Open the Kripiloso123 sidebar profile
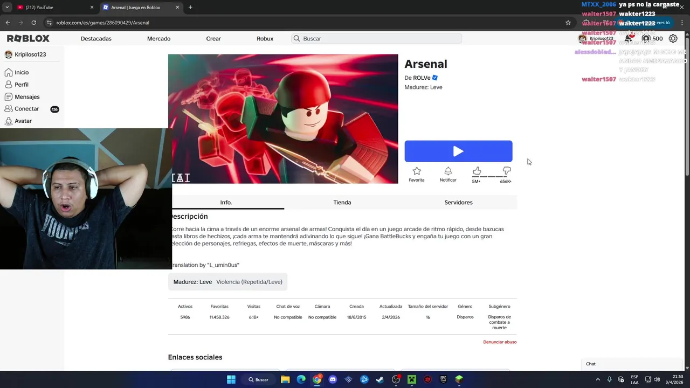This screenshot has height=388, width=690. coord(25,54)
